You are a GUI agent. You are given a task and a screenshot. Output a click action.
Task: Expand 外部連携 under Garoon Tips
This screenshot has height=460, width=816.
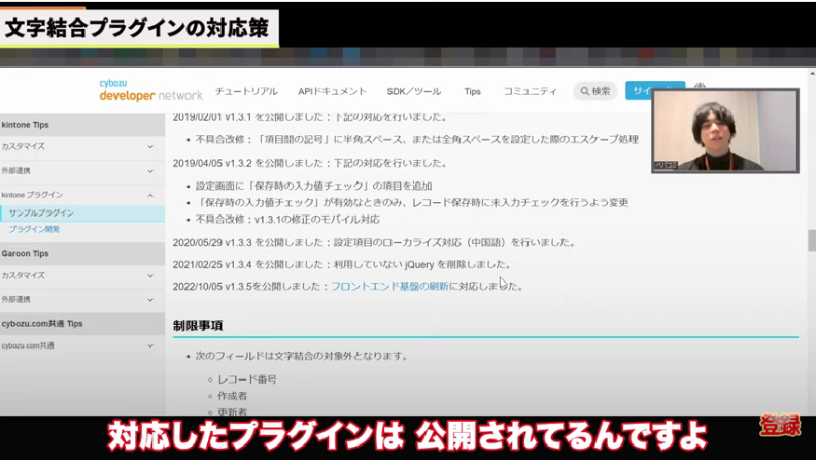click(82, 300)
